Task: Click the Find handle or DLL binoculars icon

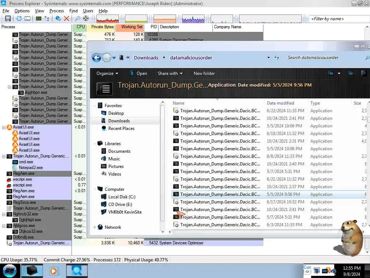Action: click(x=77, y=18)
